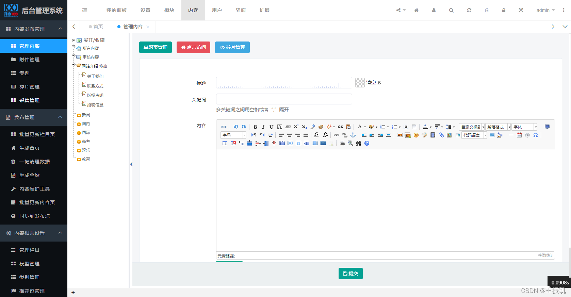
Task: Insert date calendar icon
Action: click(519, 135)
